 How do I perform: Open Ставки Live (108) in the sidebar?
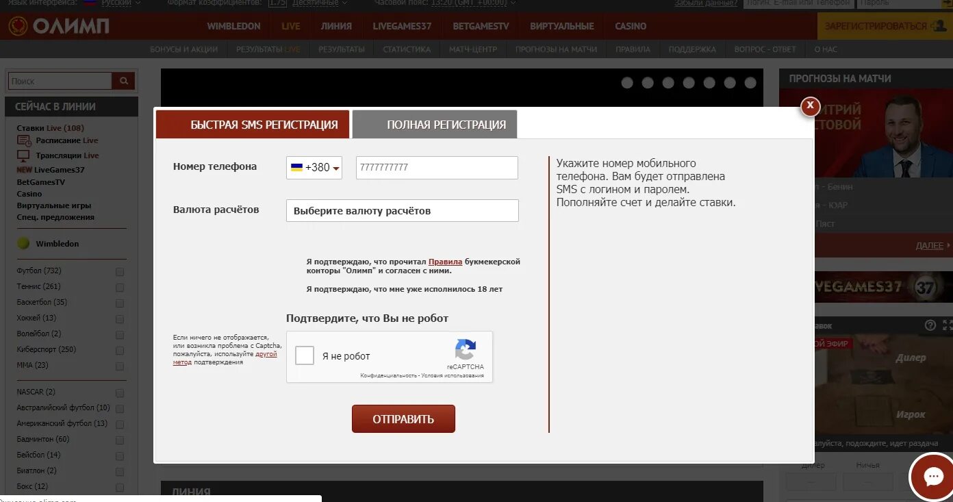[51, 128]
